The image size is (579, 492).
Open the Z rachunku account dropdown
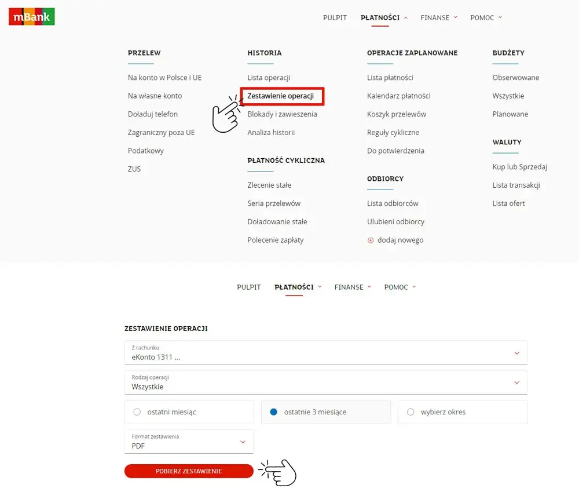point(325,352)
